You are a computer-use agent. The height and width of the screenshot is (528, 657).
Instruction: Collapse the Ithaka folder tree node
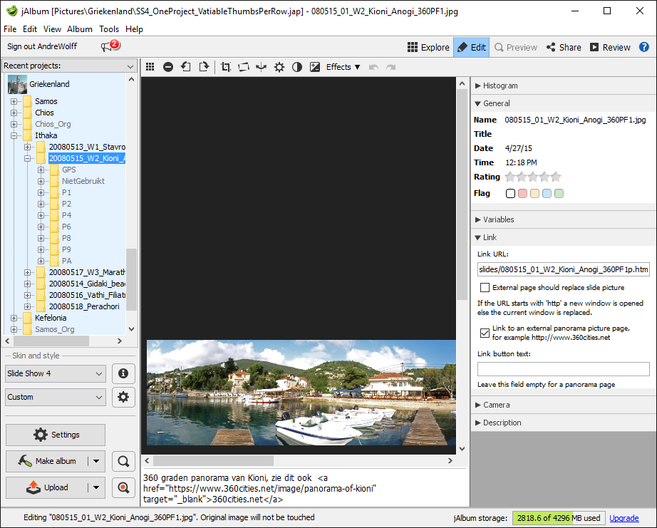coord(14,135)
